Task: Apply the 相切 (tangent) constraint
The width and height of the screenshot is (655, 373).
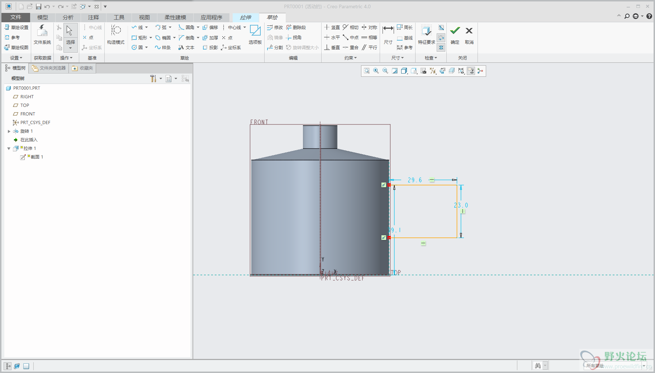Action: [351, 28]
